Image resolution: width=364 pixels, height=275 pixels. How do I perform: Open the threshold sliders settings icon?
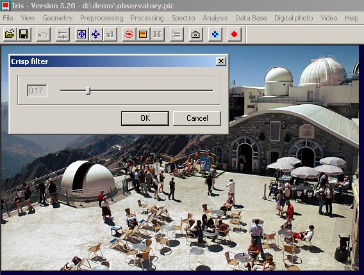point(62,35)
